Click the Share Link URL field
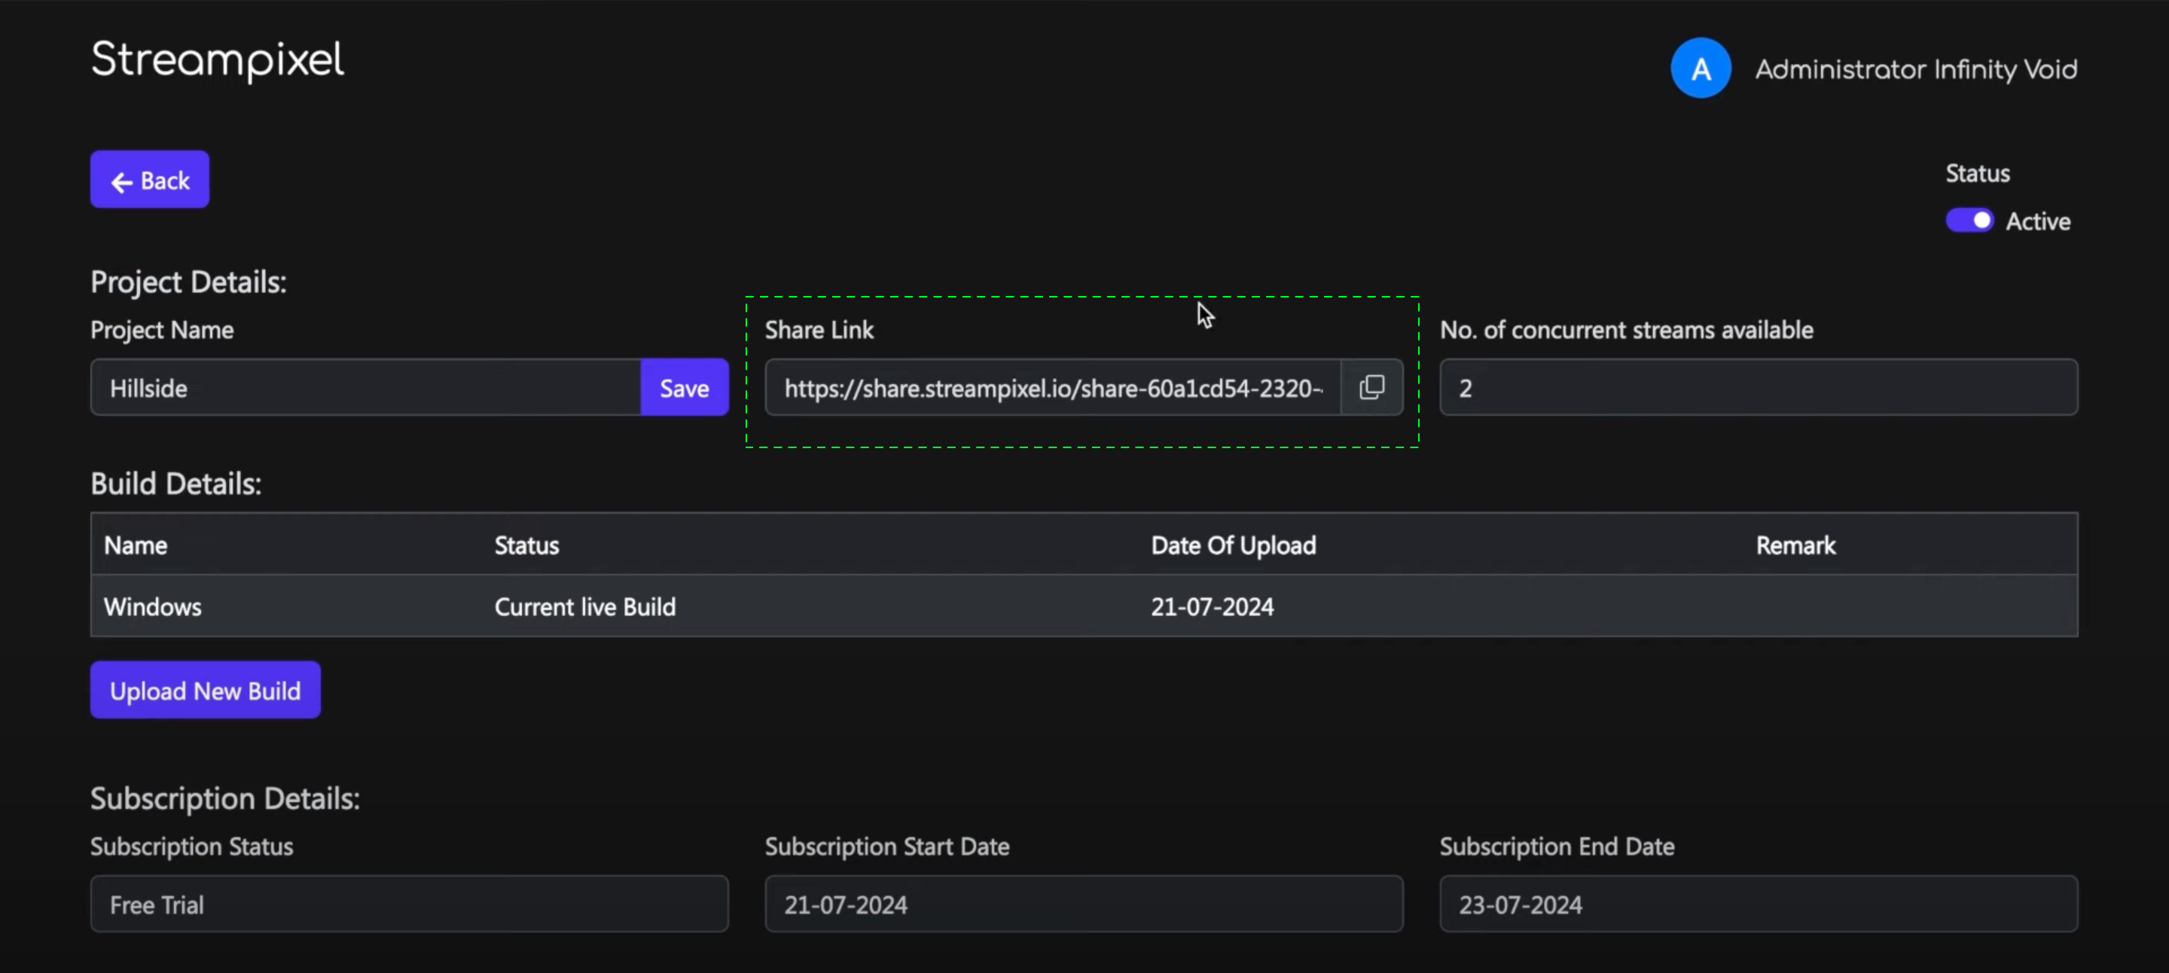 click(1051, 388)
